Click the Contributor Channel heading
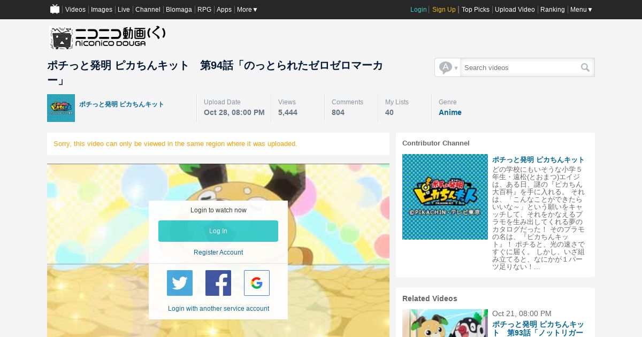 436,143
